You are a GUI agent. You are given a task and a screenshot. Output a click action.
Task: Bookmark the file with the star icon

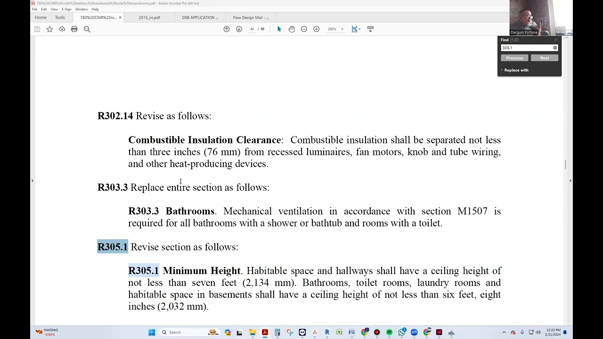pyautogui.click(x=49, y=29)
